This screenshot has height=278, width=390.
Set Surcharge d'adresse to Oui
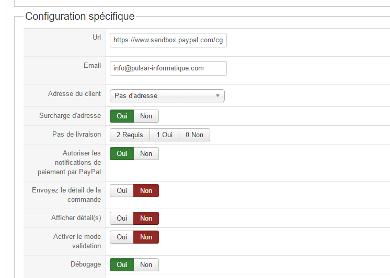(122, 116)
